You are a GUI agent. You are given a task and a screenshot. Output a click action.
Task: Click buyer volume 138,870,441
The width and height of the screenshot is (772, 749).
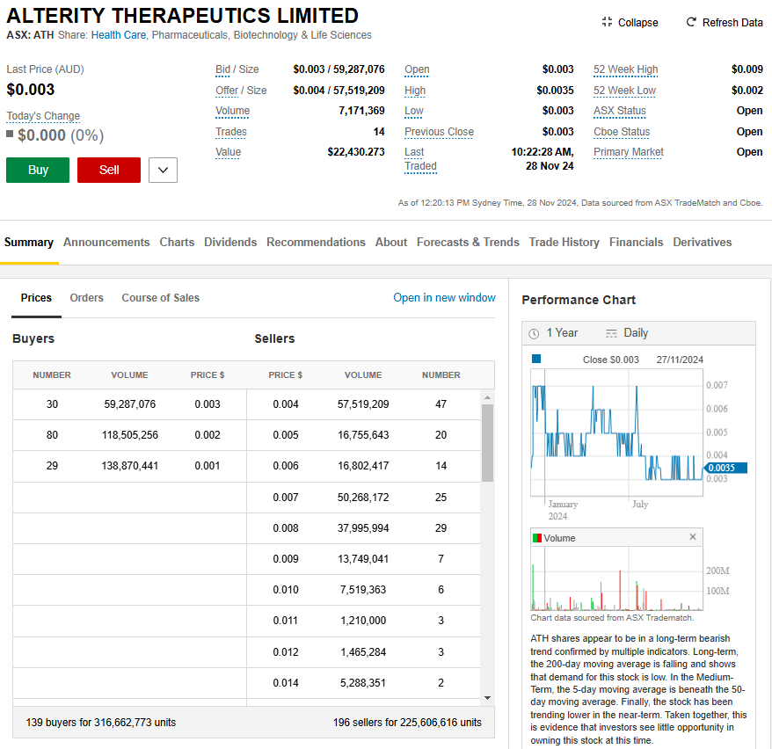130,466
